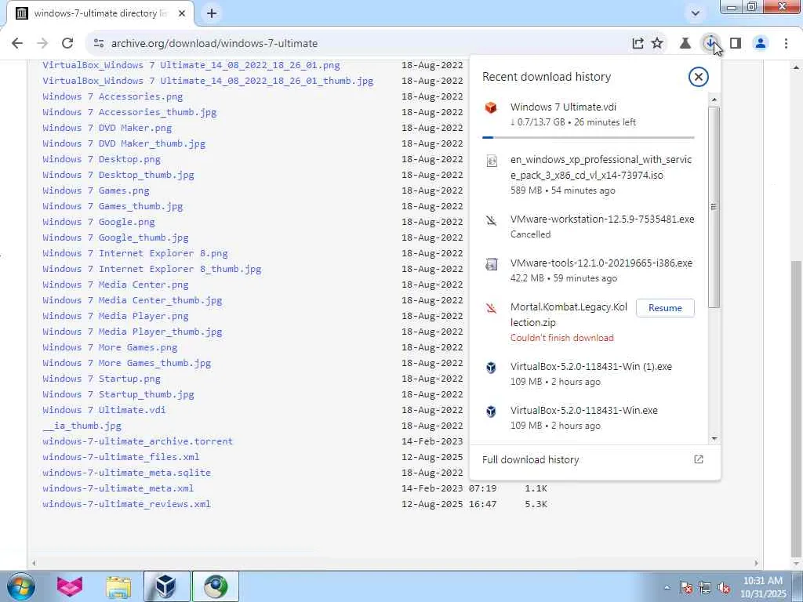The image size is (803, 602).
Task: Click the failed Mortal Kombat download icon
Action: (x=491, y=308)
